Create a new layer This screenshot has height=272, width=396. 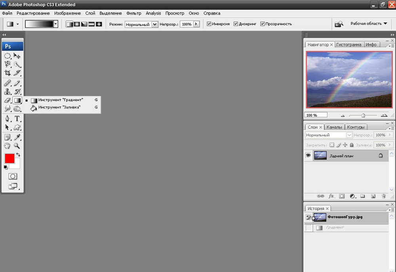pyautogui.click(x=373, y=196)
